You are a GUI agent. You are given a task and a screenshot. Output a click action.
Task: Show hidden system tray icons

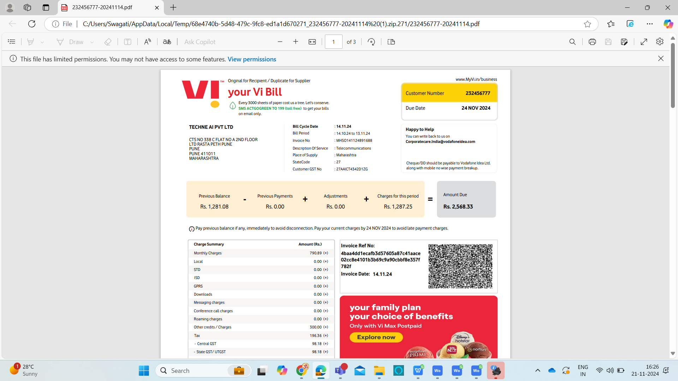[537, 371]
